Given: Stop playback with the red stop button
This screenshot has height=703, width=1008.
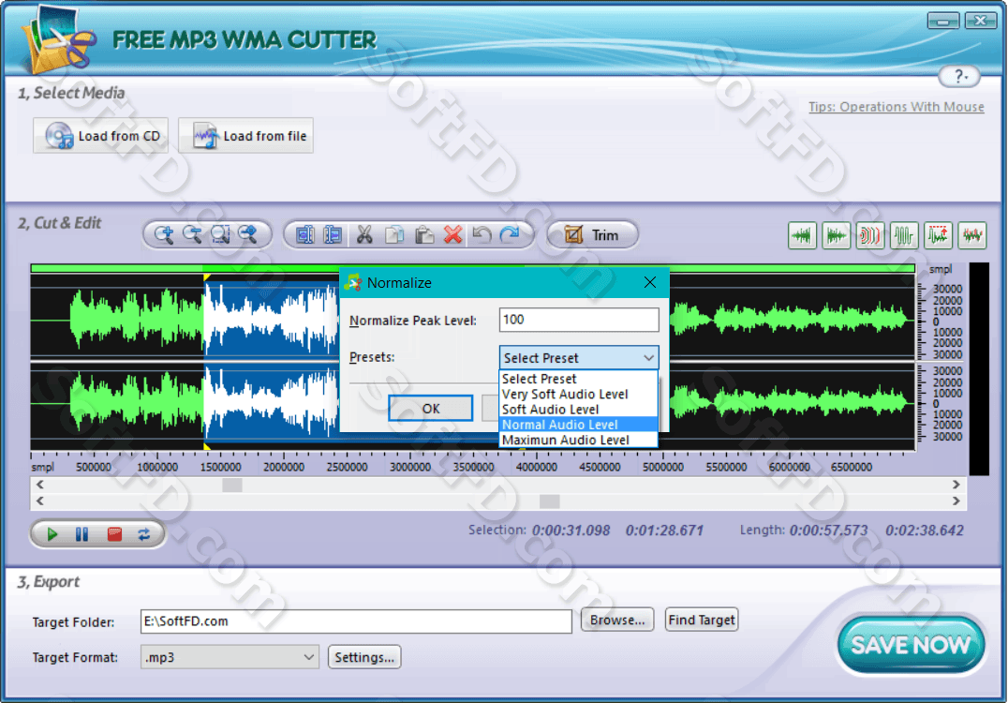Looking at the screenshot, I should pyautogui.click(x=114, y=534).
